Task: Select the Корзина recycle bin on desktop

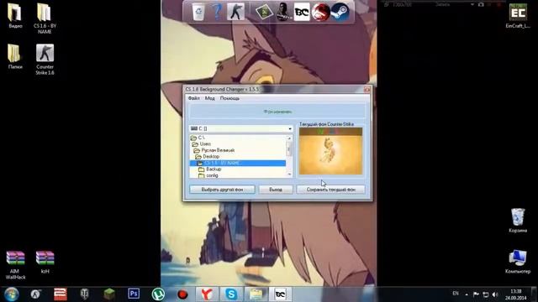Action: (518, 221)
